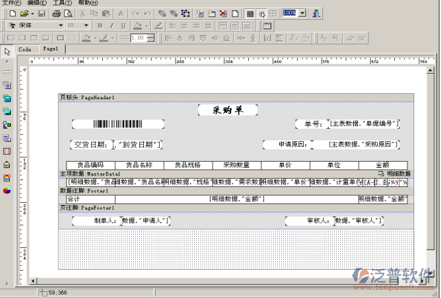Click the font color button
441x298 pixels.
139,25
